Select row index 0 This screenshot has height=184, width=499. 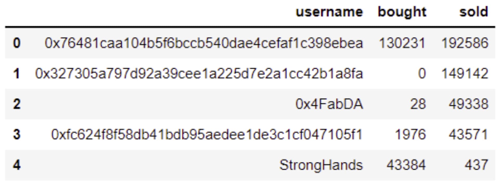(17, 43)
